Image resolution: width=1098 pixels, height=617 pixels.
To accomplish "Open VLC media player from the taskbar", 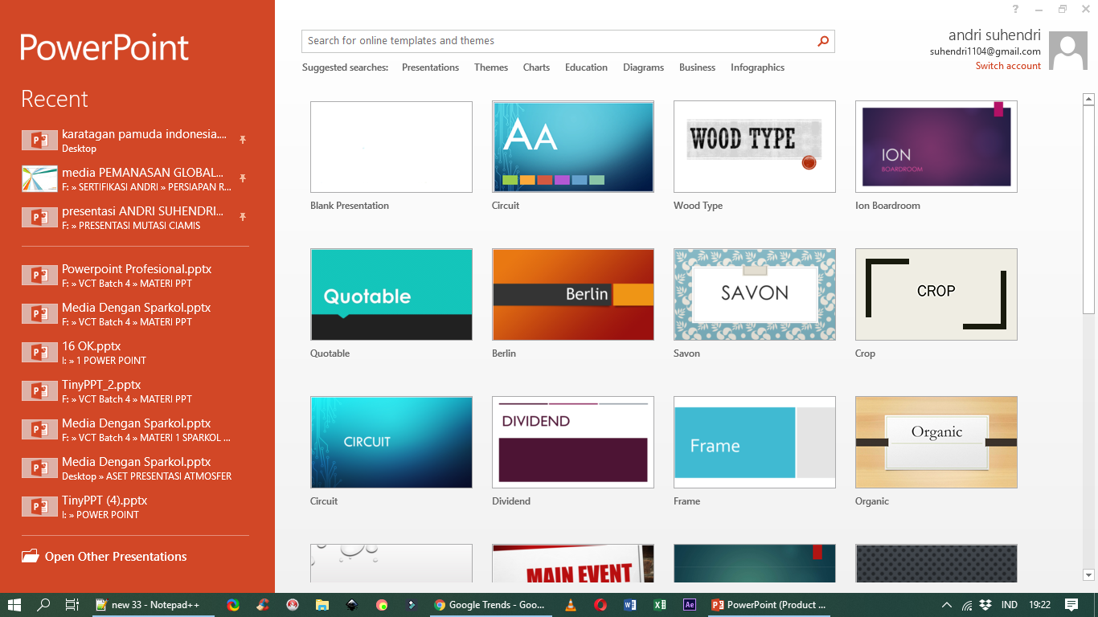I will click(571, 605).
